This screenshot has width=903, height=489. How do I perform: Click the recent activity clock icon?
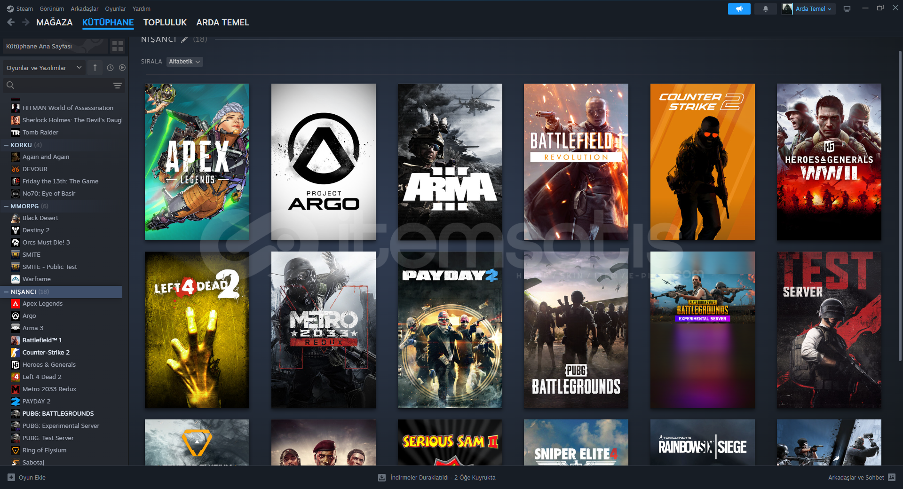[x=110, y=68]
